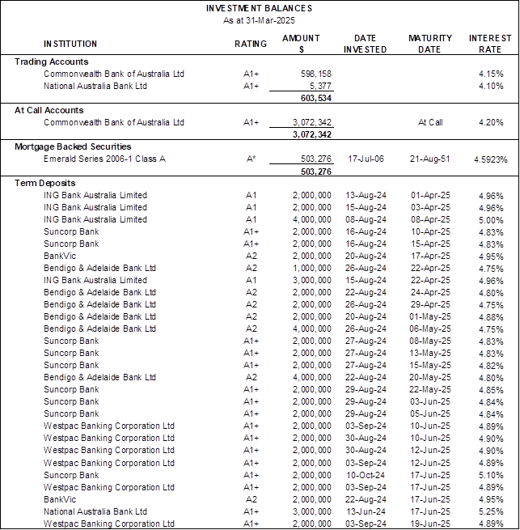Viewport: 520px width, 530px height.
Task: Click the INTEREST RATE column header
Action: 490,44
